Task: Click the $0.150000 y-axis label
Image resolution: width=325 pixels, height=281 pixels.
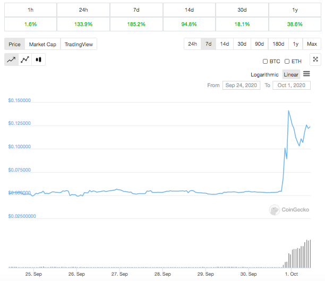Action: 19,100
